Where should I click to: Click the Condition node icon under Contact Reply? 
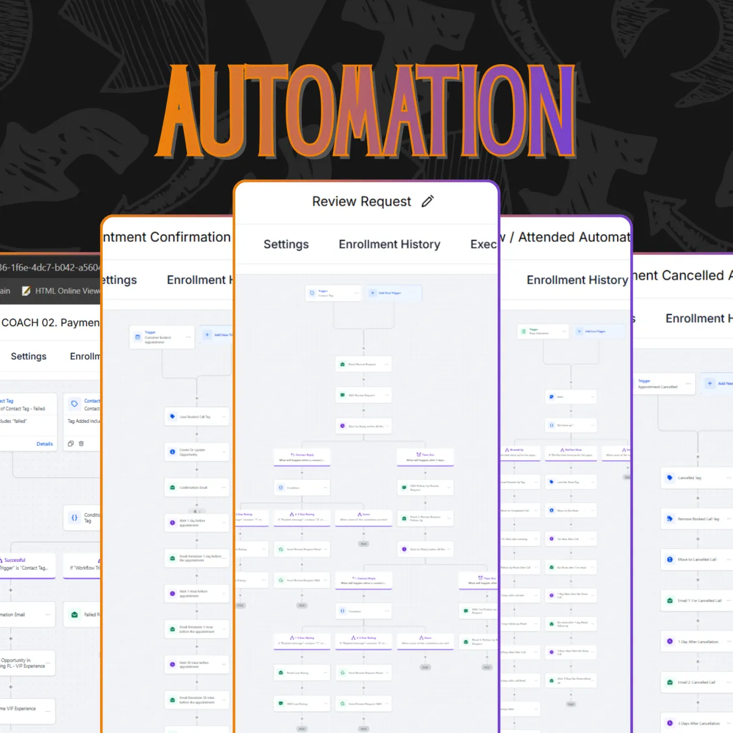click(x=281, y=487)
